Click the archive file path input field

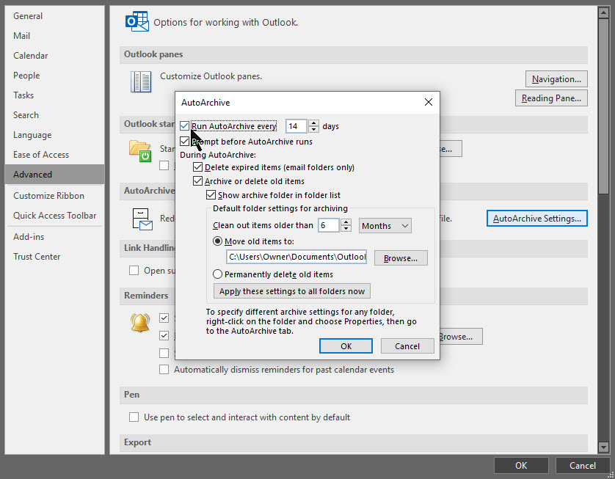point(296,257)
